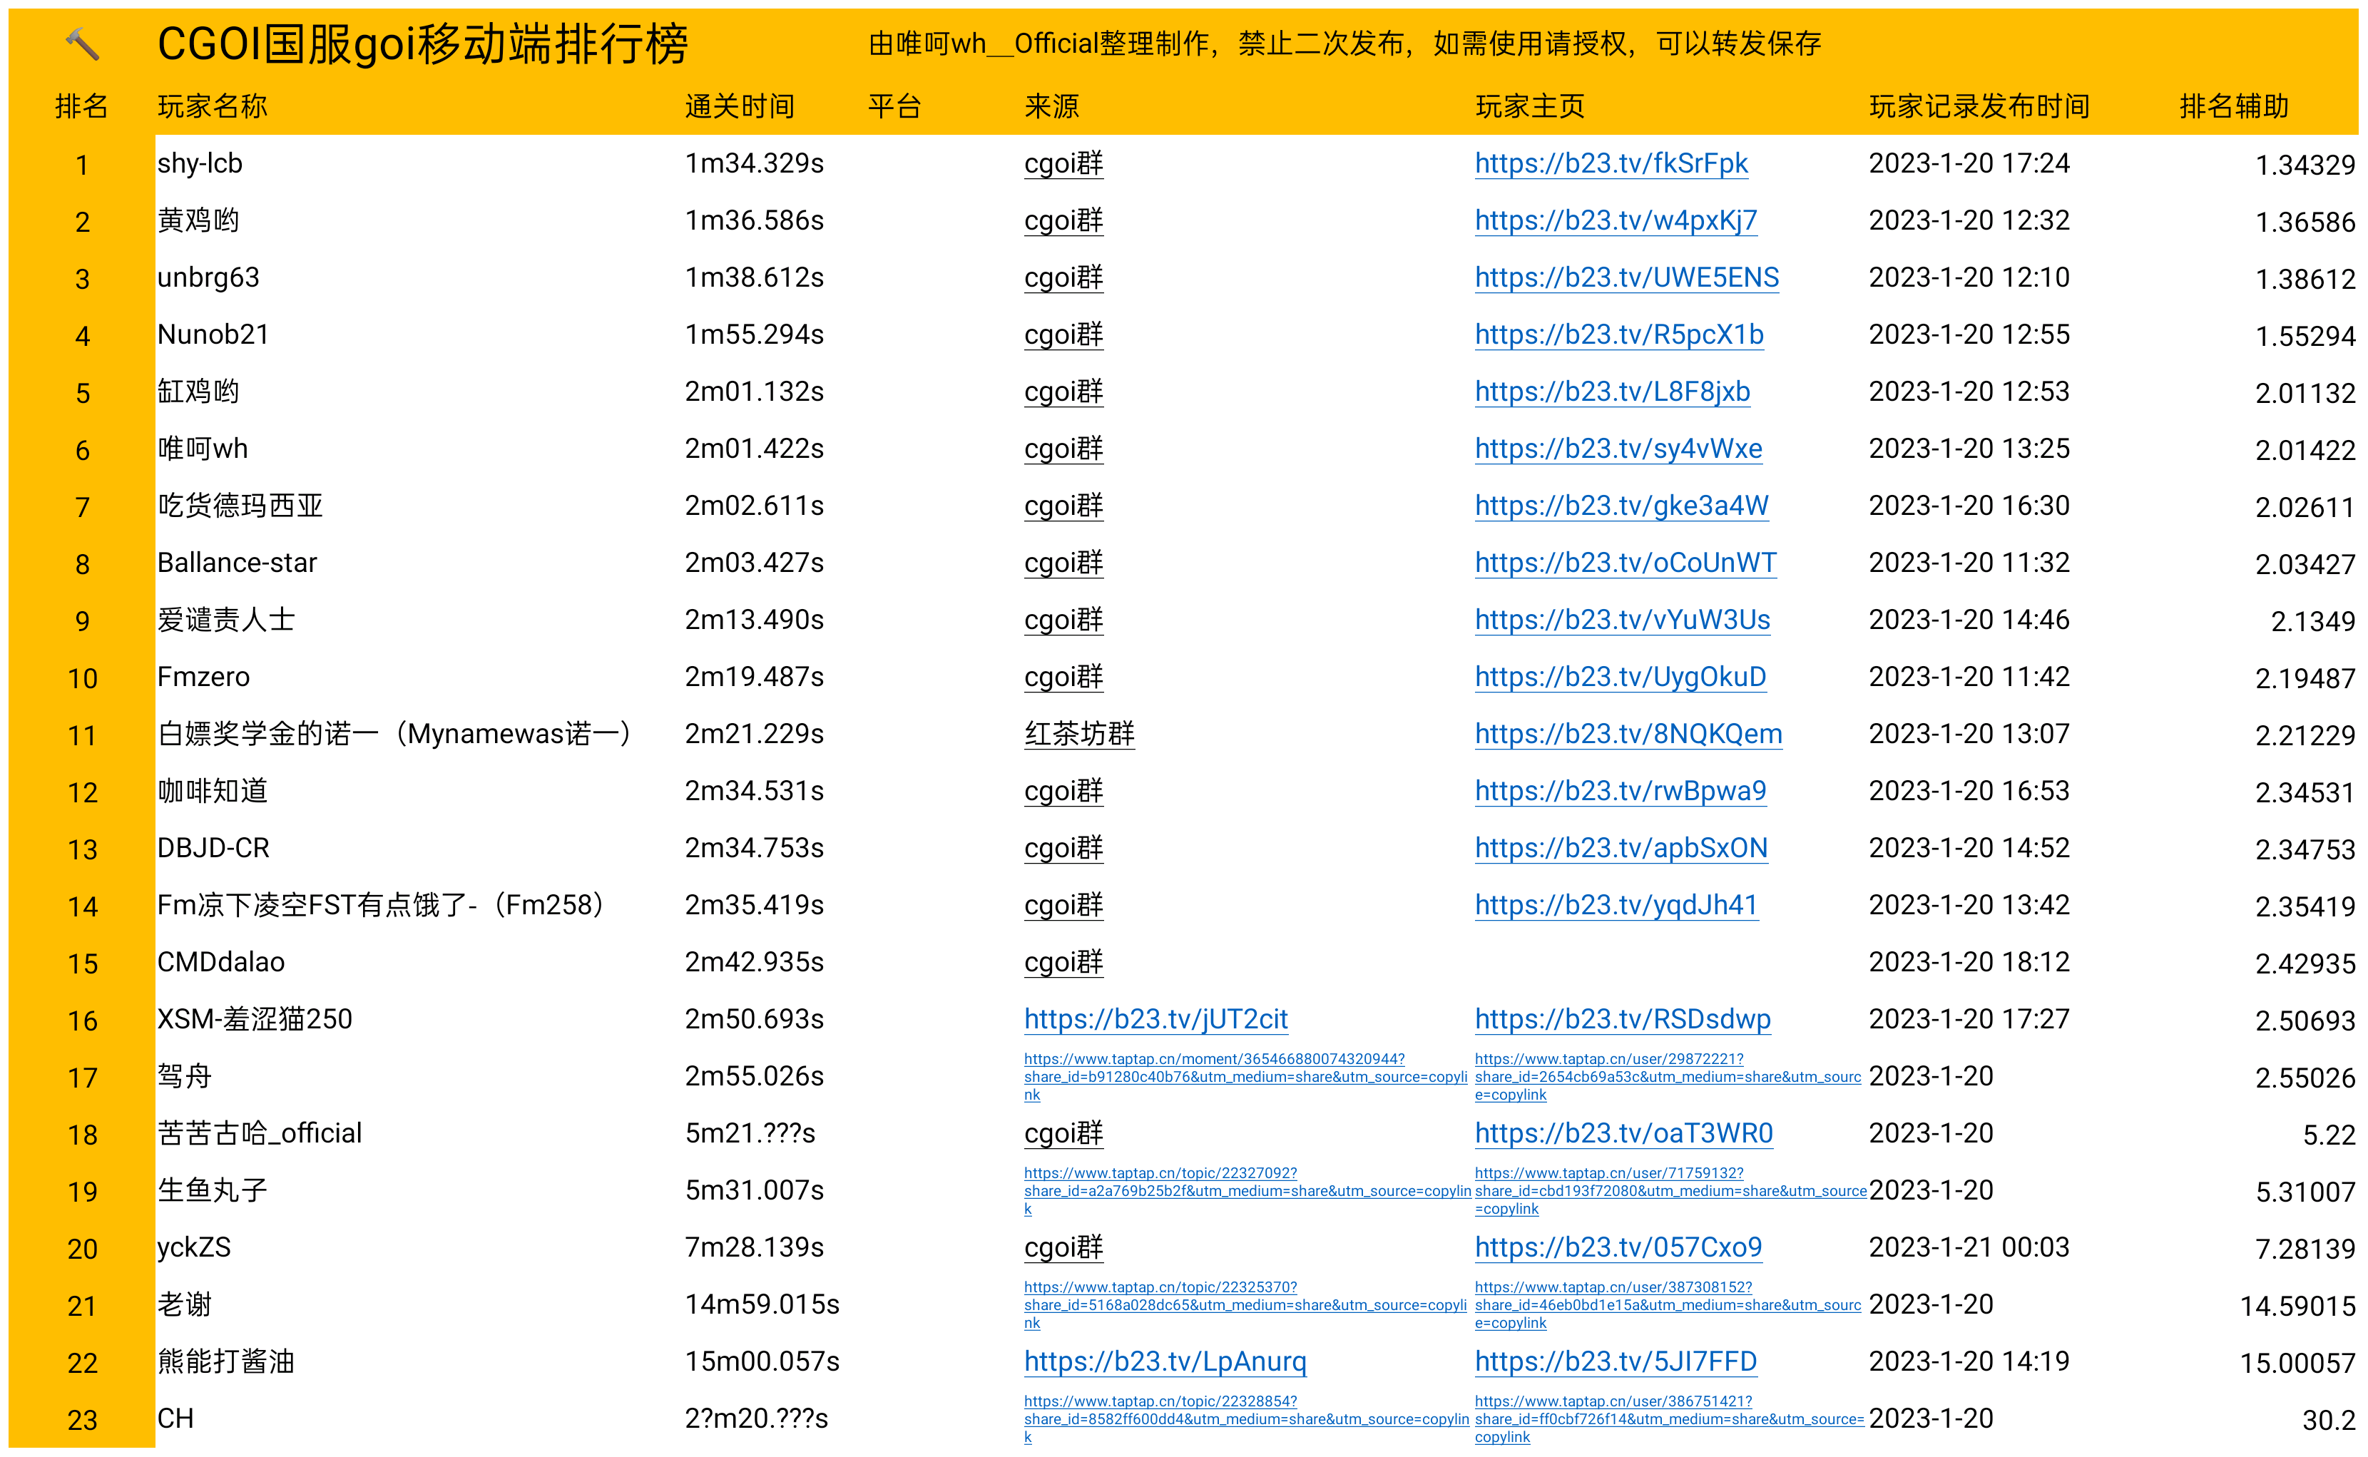Open link https://b23.tv/RSDsdwp
This screenshot has width=2368, height=1457.
coord(1622,1018)
